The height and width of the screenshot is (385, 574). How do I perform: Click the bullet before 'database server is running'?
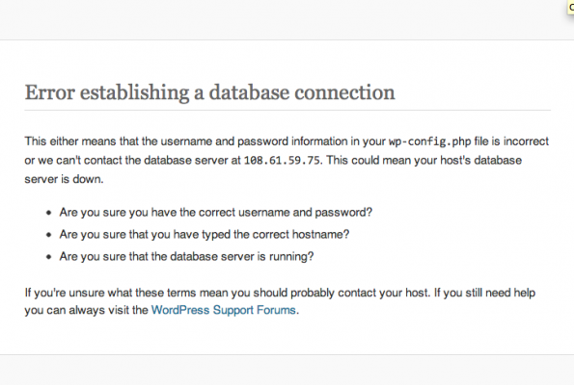tap(48, 257)
